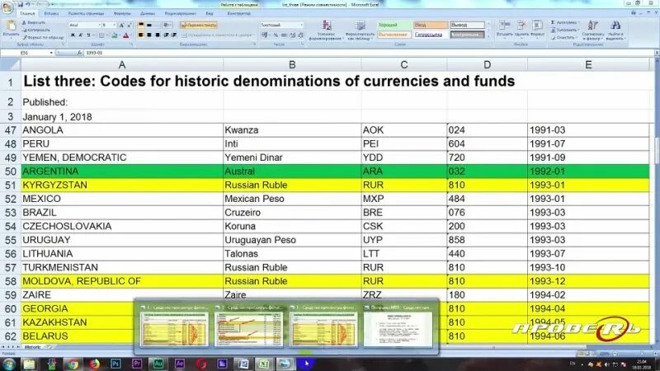The width and height of the screenshot is (660, 371).
Task: Click the cell borders icon
Action: [x=101, y=35]
